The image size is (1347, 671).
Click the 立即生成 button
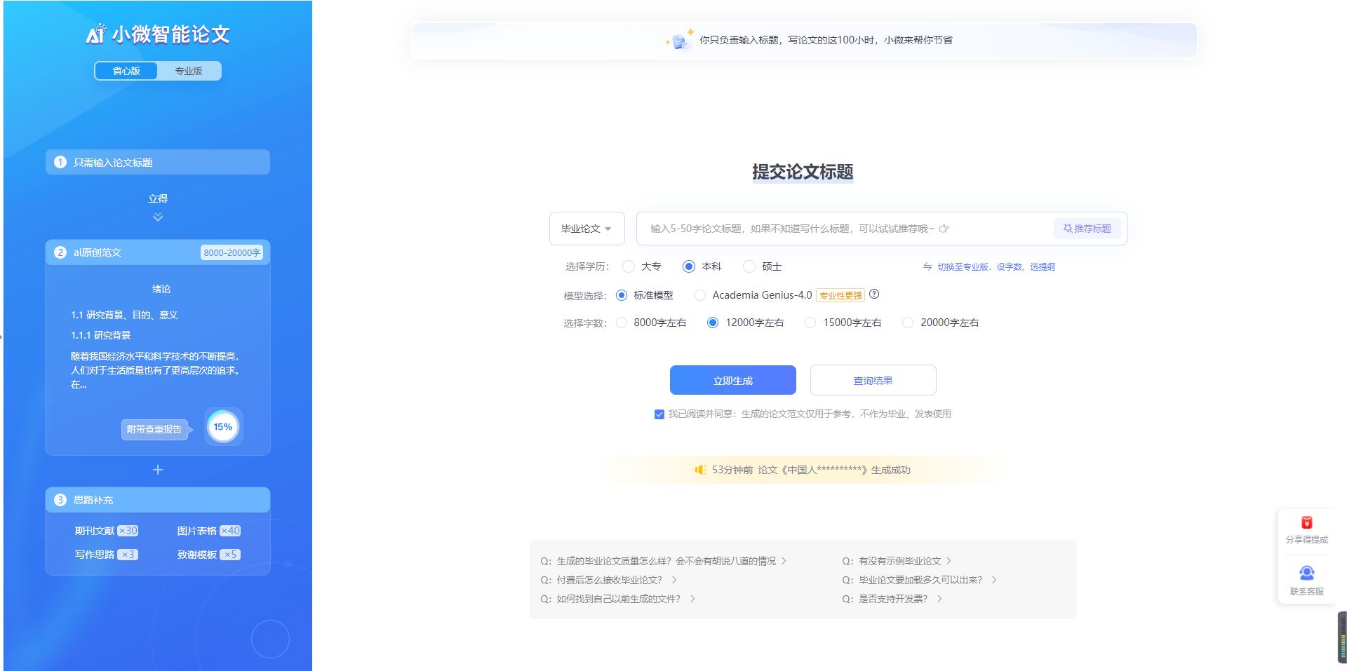[733, 380]
